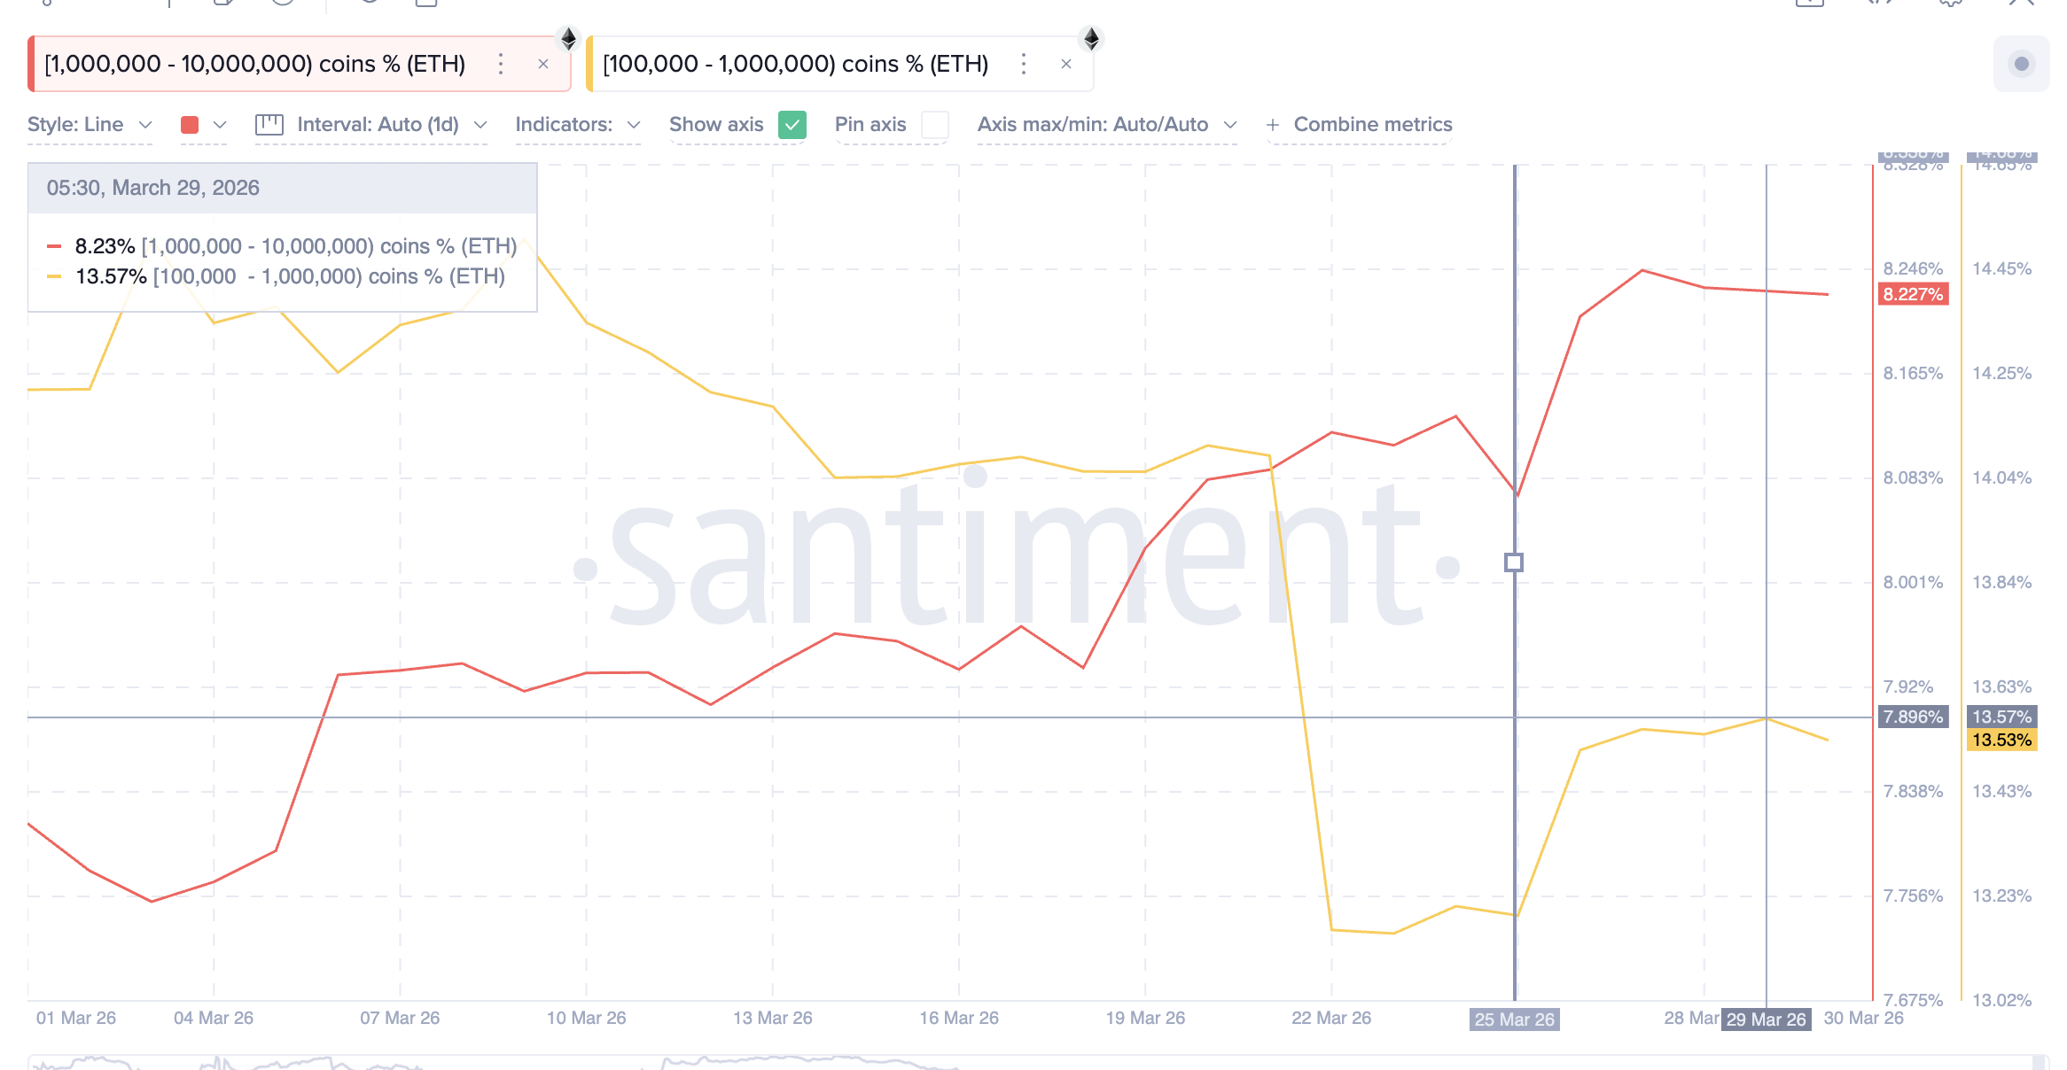
Task: Select the [1,000,000 - 10,000,000) coins % metric tab
Action: pos(255,64)
